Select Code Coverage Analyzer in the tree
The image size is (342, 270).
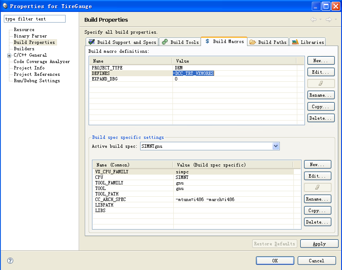point(42,61)
